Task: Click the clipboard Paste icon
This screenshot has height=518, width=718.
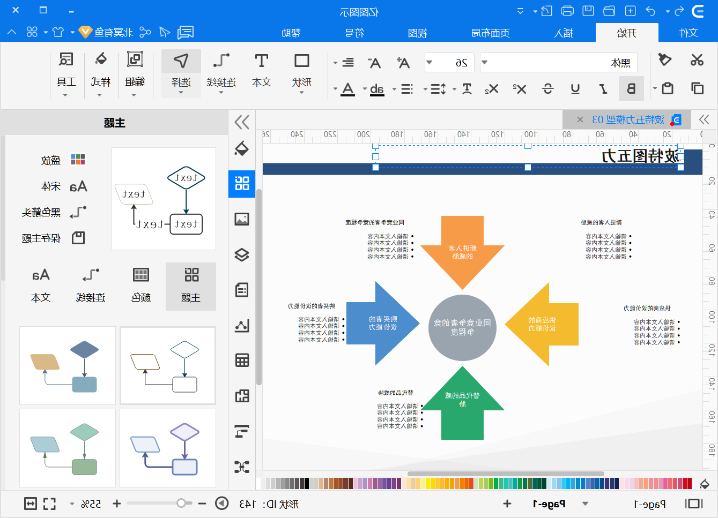Action: (x=668, y=88)
